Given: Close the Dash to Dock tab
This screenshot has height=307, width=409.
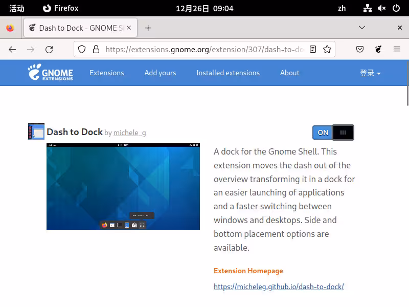Looking at the screenshot, I should tap(129, 28).
